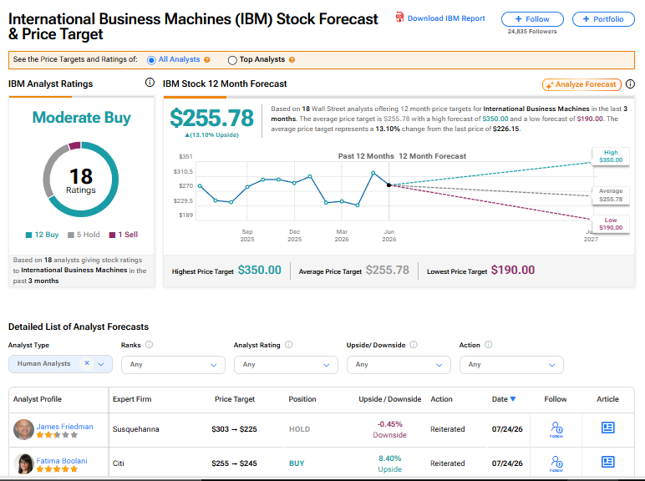
Task: Open the Upside/Downside dropdown
Action: [x=399, y=365]
